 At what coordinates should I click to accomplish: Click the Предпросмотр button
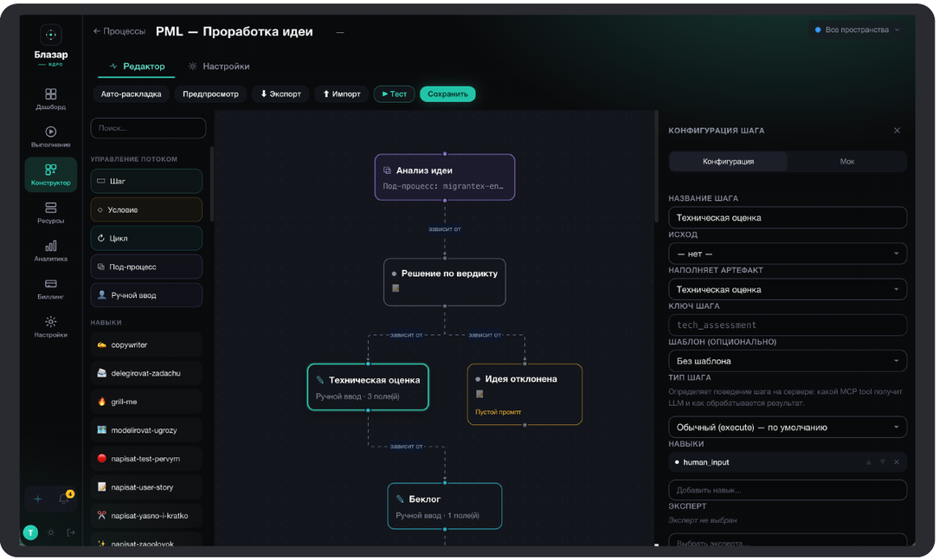coord(210,94)
